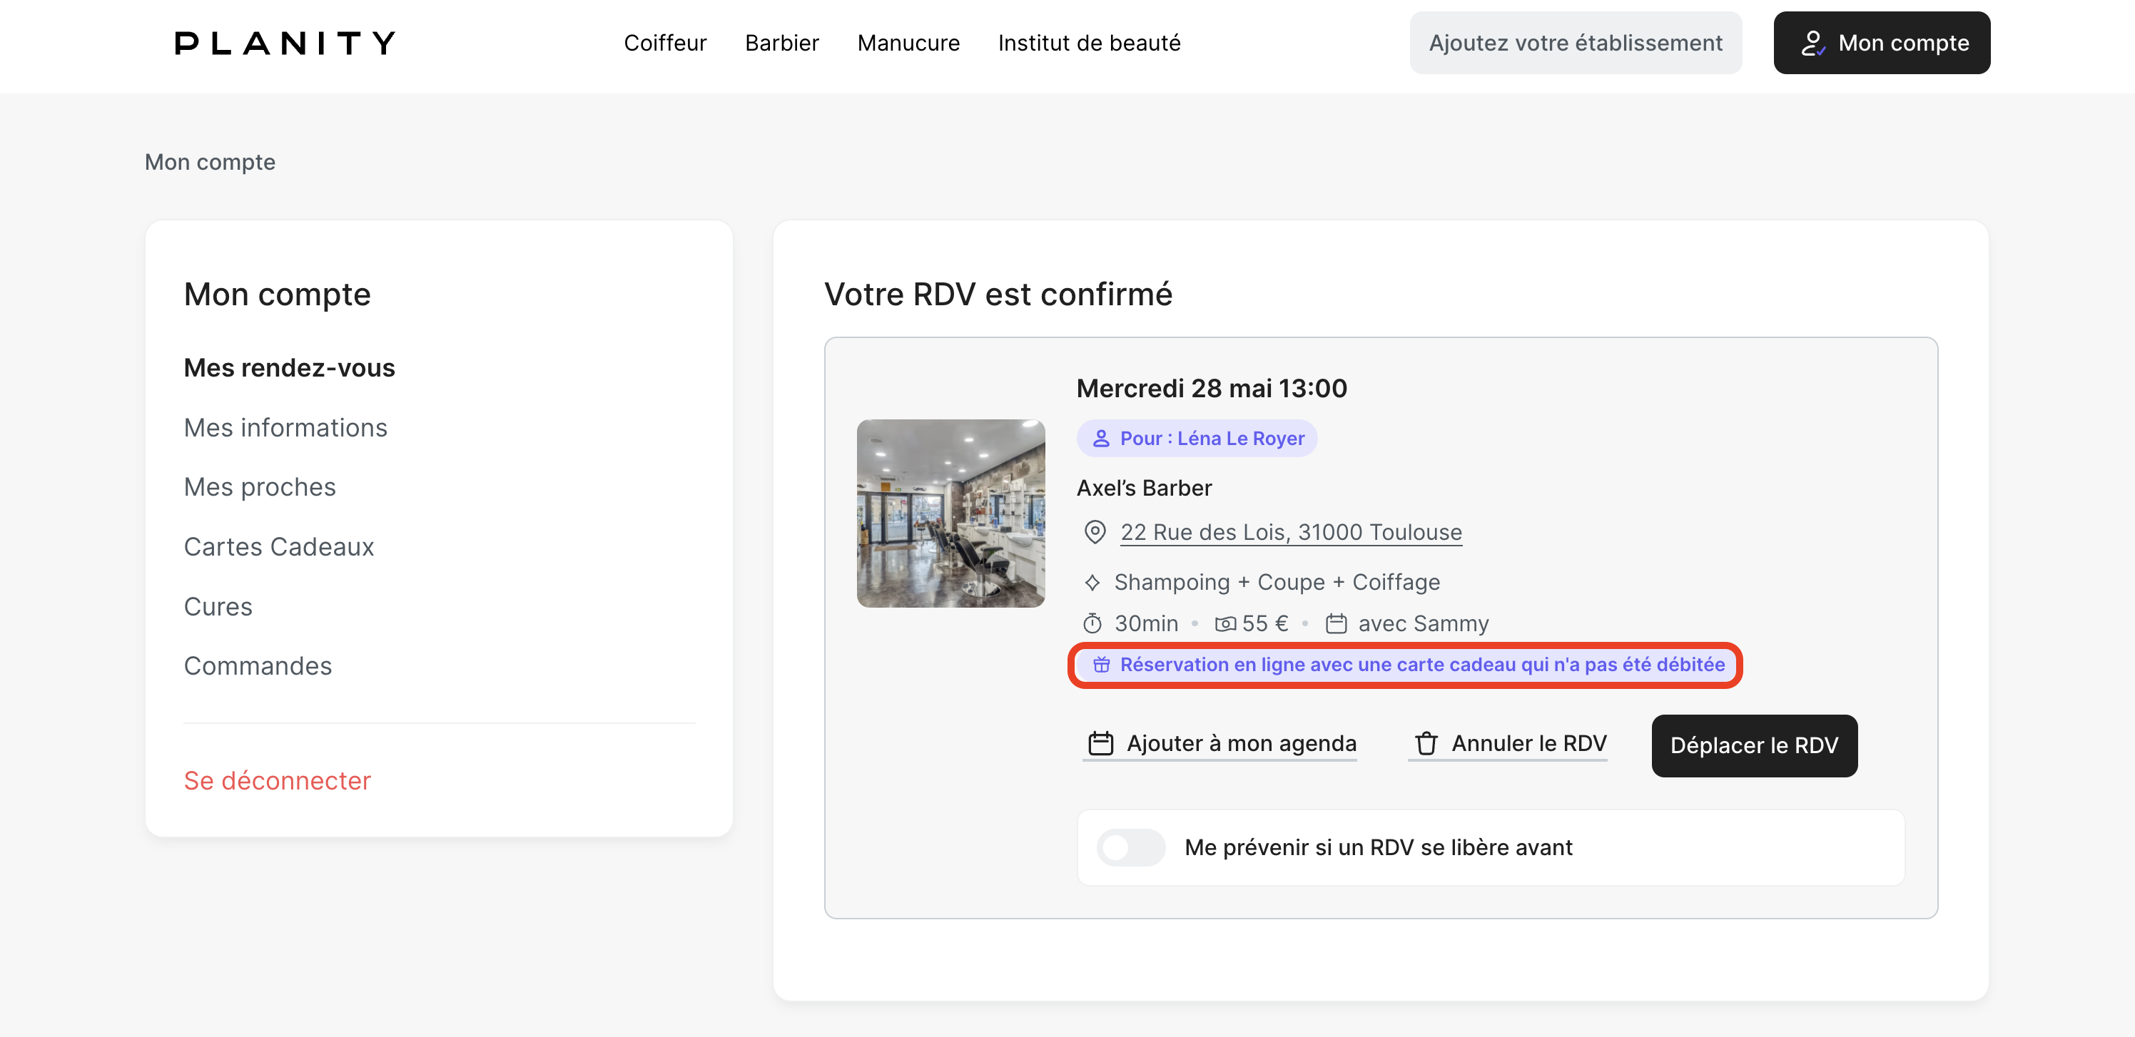
Task: Open Institut de beauté category
Action: (1089, 43)
